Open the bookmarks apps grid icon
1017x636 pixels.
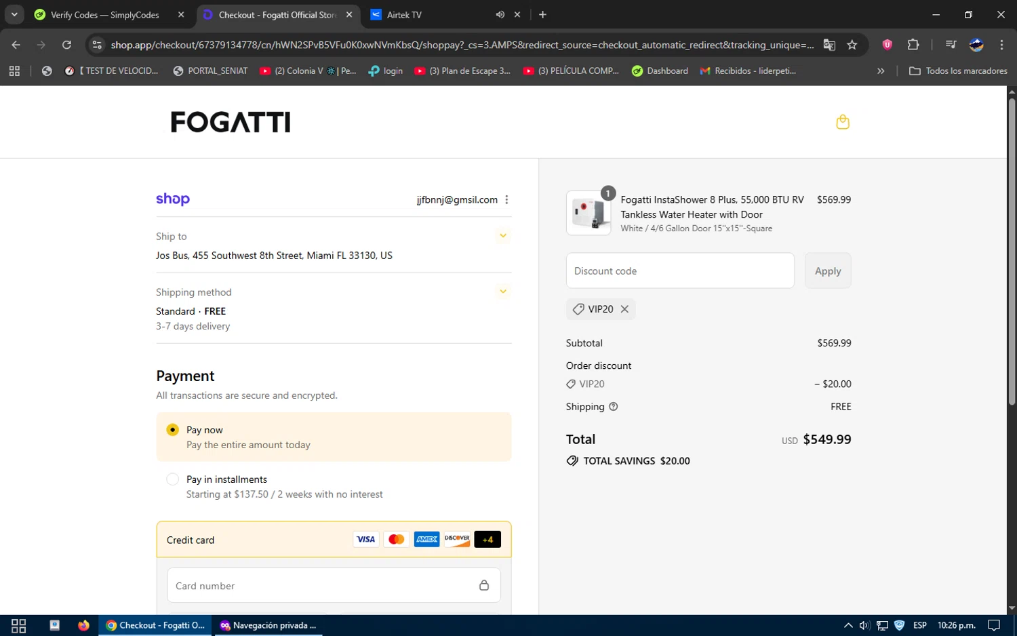(x=14, y=71)
